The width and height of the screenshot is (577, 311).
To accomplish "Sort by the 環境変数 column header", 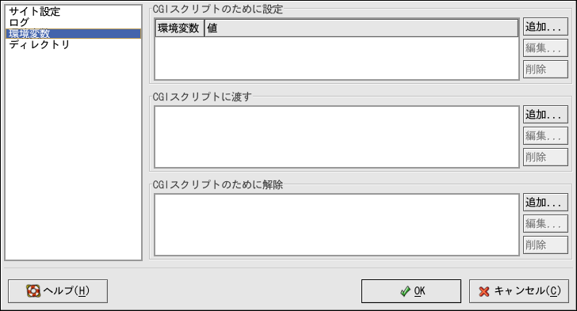I will tap(180, 28).
